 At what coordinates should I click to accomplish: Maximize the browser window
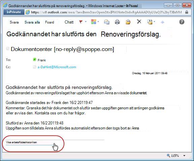(177, 5)
